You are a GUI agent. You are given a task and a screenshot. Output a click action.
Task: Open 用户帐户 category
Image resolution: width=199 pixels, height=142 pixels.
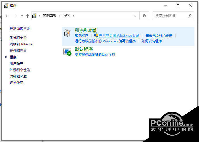tap(16, 63)
